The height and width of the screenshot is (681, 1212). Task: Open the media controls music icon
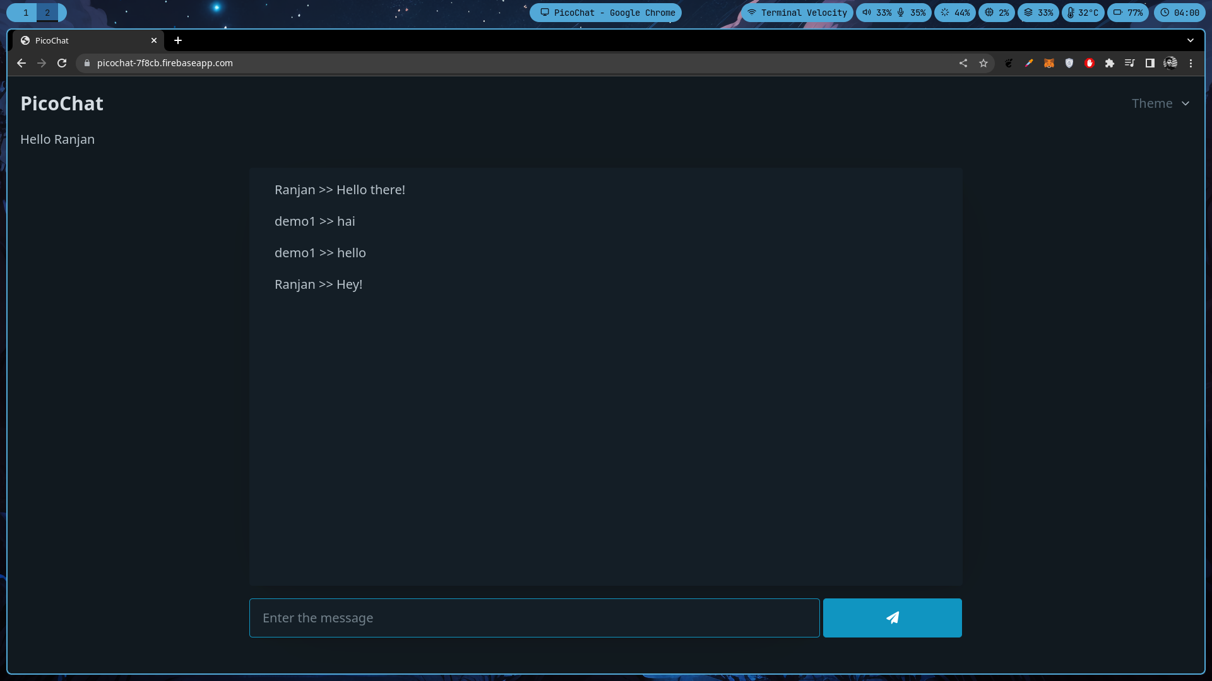pyautogui.click(x=1130, y=63)
